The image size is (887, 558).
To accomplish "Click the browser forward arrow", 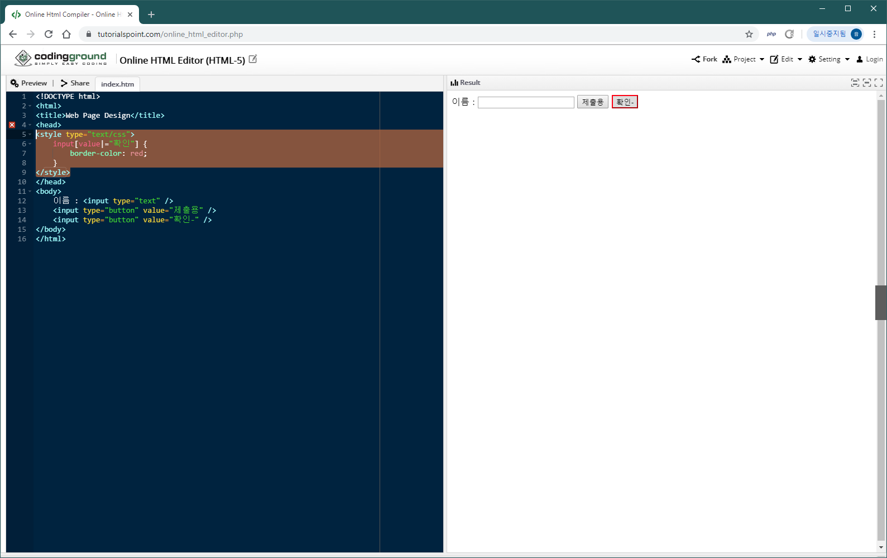I will pyautogui.click(x=31, y=34).
